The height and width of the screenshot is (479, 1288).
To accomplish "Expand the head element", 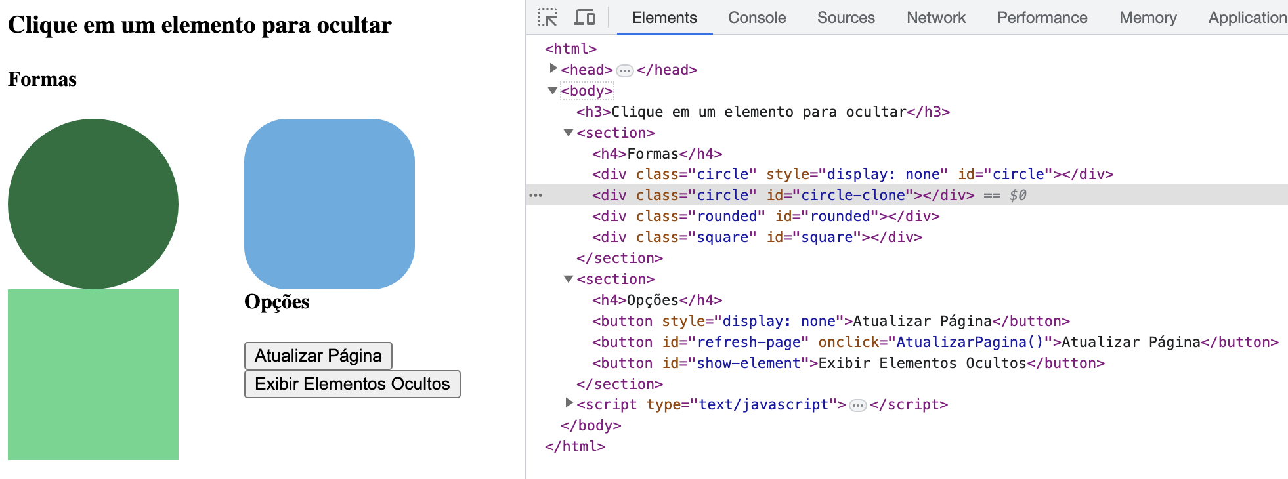I will click(553, 68).
